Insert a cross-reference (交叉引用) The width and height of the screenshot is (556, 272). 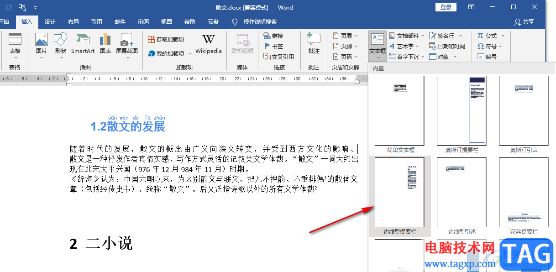point(279,57)
